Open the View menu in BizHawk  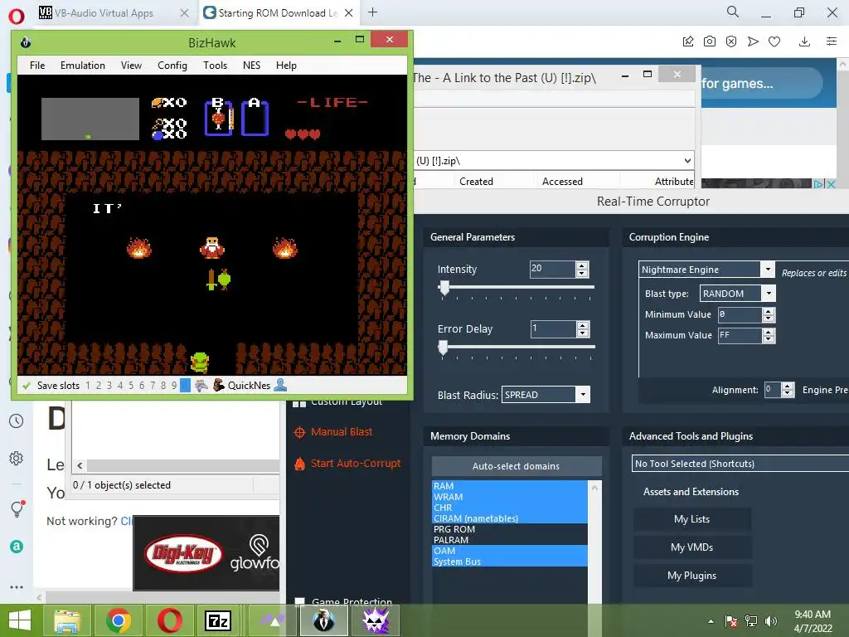click(131, 66)
